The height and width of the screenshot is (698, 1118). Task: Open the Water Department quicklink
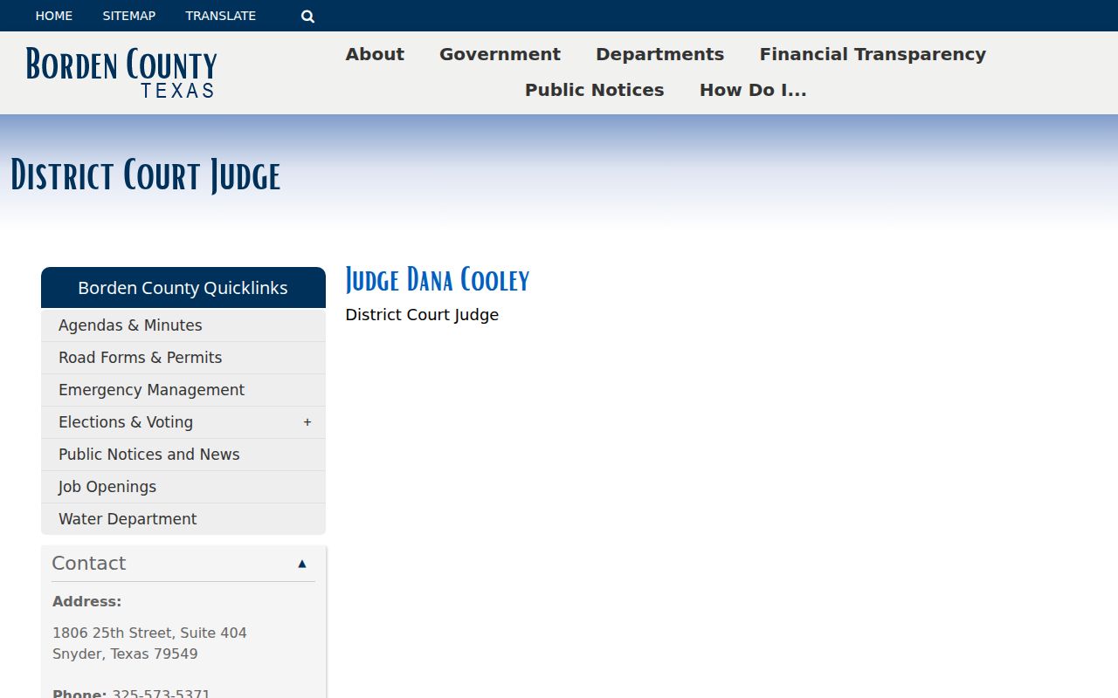(183, 519)
